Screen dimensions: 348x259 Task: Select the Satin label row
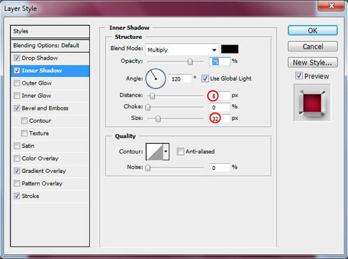click(x=28, y=146)
